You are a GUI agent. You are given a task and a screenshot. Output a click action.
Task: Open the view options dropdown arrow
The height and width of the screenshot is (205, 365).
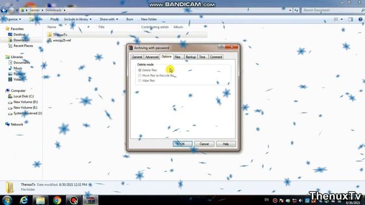click(342, 19)
